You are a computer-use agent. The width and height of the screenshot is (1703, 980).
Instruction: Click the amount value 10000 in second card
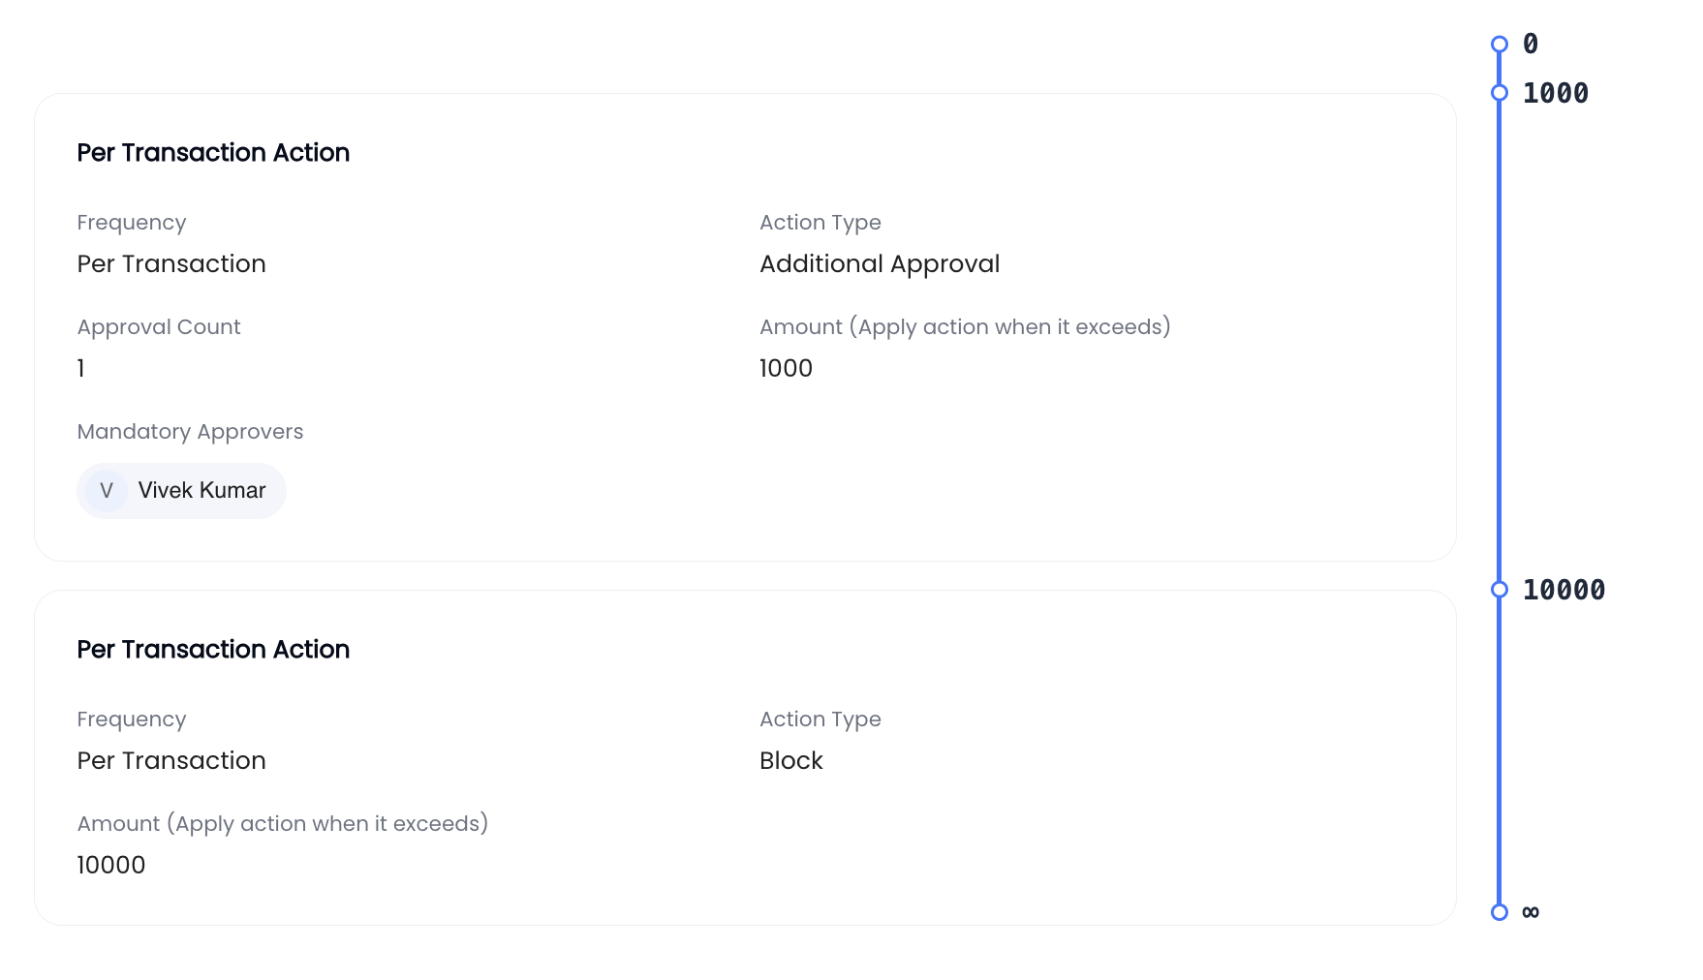[x=111, y=866]
